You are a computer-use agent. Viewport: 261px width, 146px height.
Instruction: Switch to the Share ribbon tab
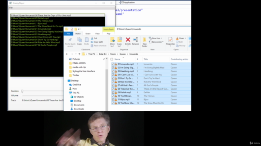[x=88, y=34]
